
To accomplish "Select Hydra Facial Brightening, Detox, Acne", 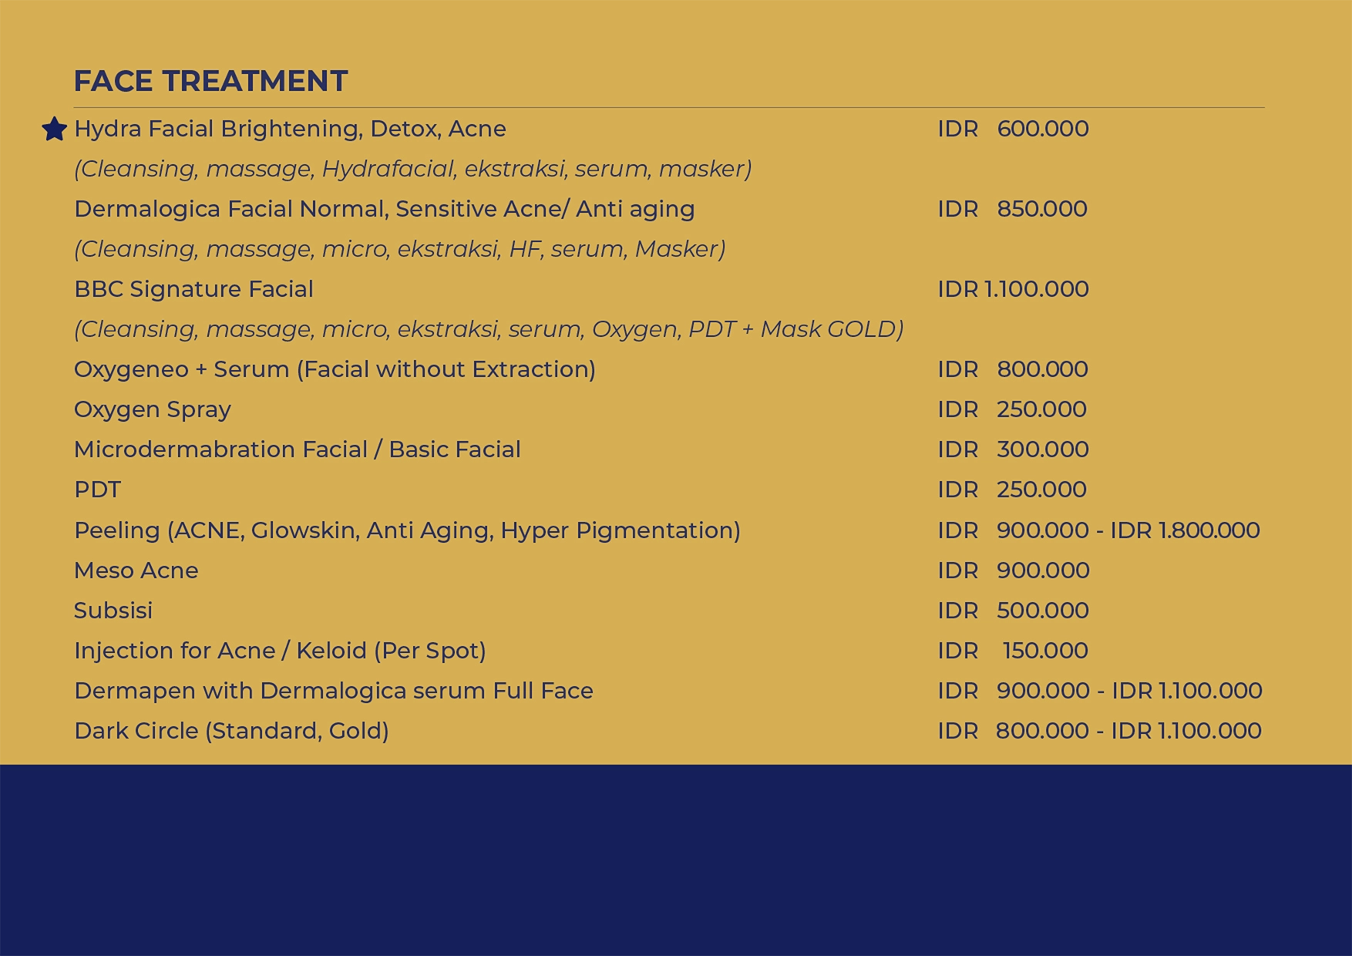I will click(x=290, y=129).
